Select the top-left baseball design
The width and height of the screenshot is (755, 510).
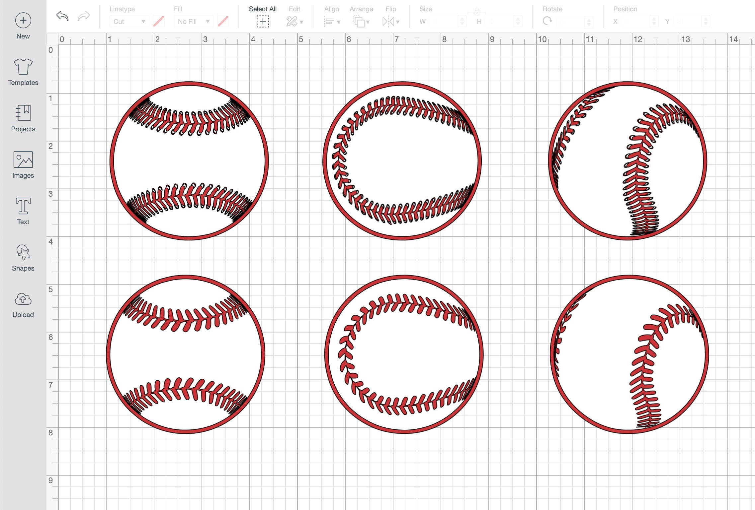tap(189, 161)
